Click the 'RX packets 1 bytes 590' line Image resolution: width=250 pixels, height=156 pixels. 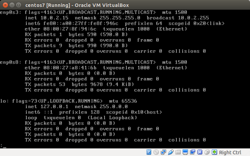pyautogui.click(x=76, y=35)
